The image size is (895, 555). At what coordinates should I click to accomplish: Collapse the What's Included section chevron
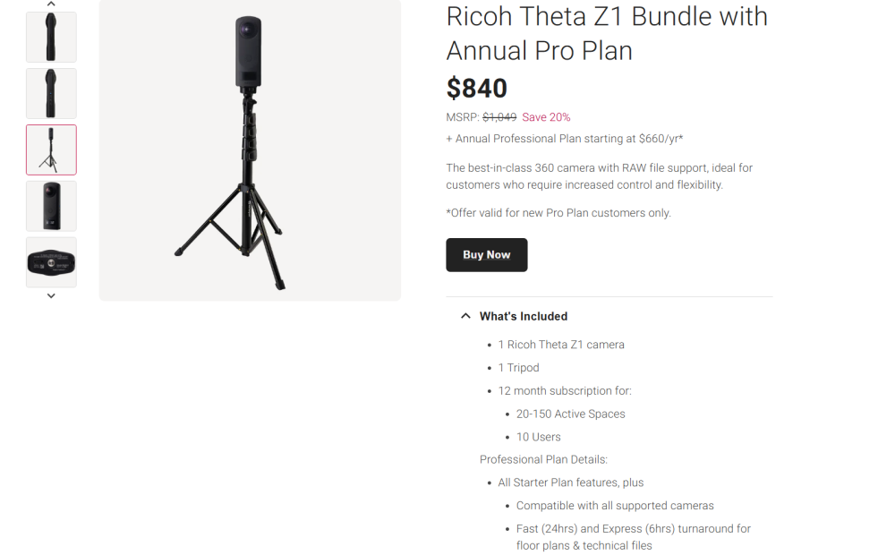pyautogui.click(x=465, y=316)
